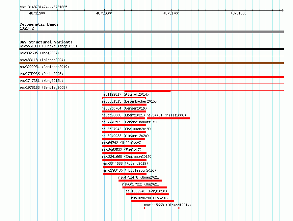Select the nsv6027522 red variant bar
The image size is (293, 221).
(x=145, y=187)
